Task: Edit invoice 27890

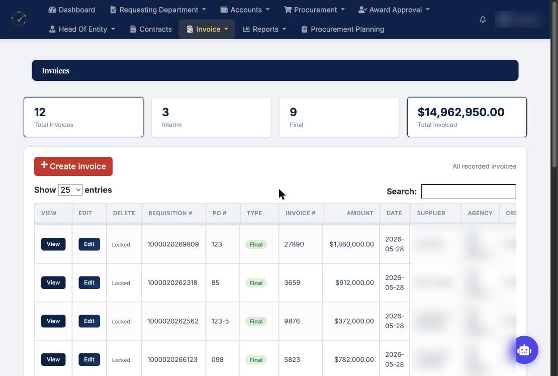Action: click(x=89, y=244)
